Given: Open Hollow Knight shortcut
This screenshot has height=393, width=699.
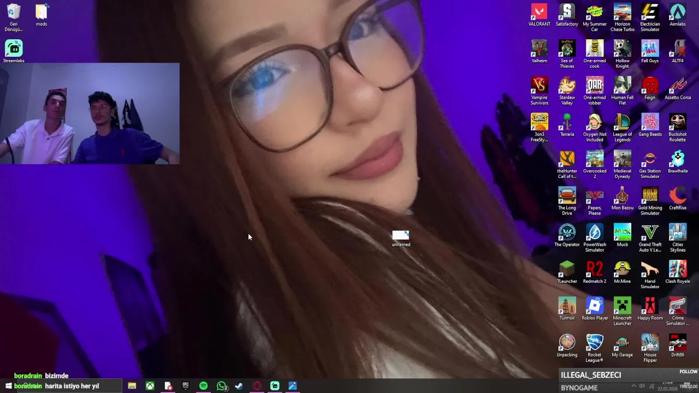Looking at the screenshot, I should point(622,55).
